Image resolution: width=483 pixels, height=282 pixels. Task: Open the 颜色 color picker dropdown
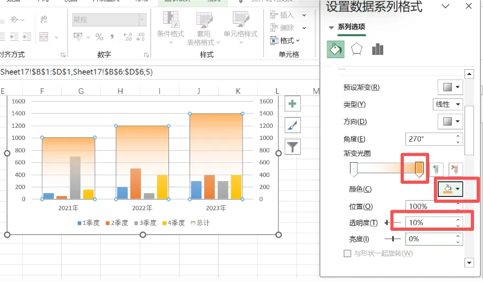[450, 189]
